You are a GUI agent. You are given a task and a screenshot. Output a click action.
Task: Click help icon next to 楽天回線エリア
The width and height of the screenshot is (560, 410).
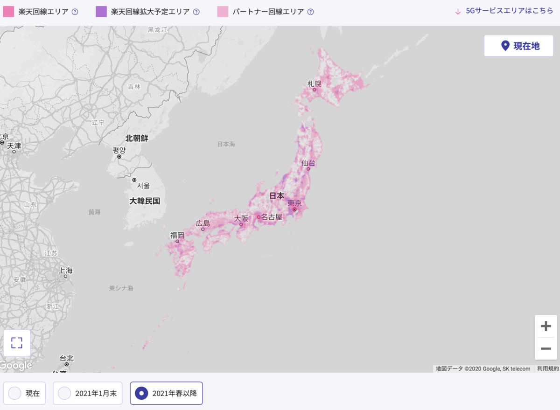click(75, 12)
